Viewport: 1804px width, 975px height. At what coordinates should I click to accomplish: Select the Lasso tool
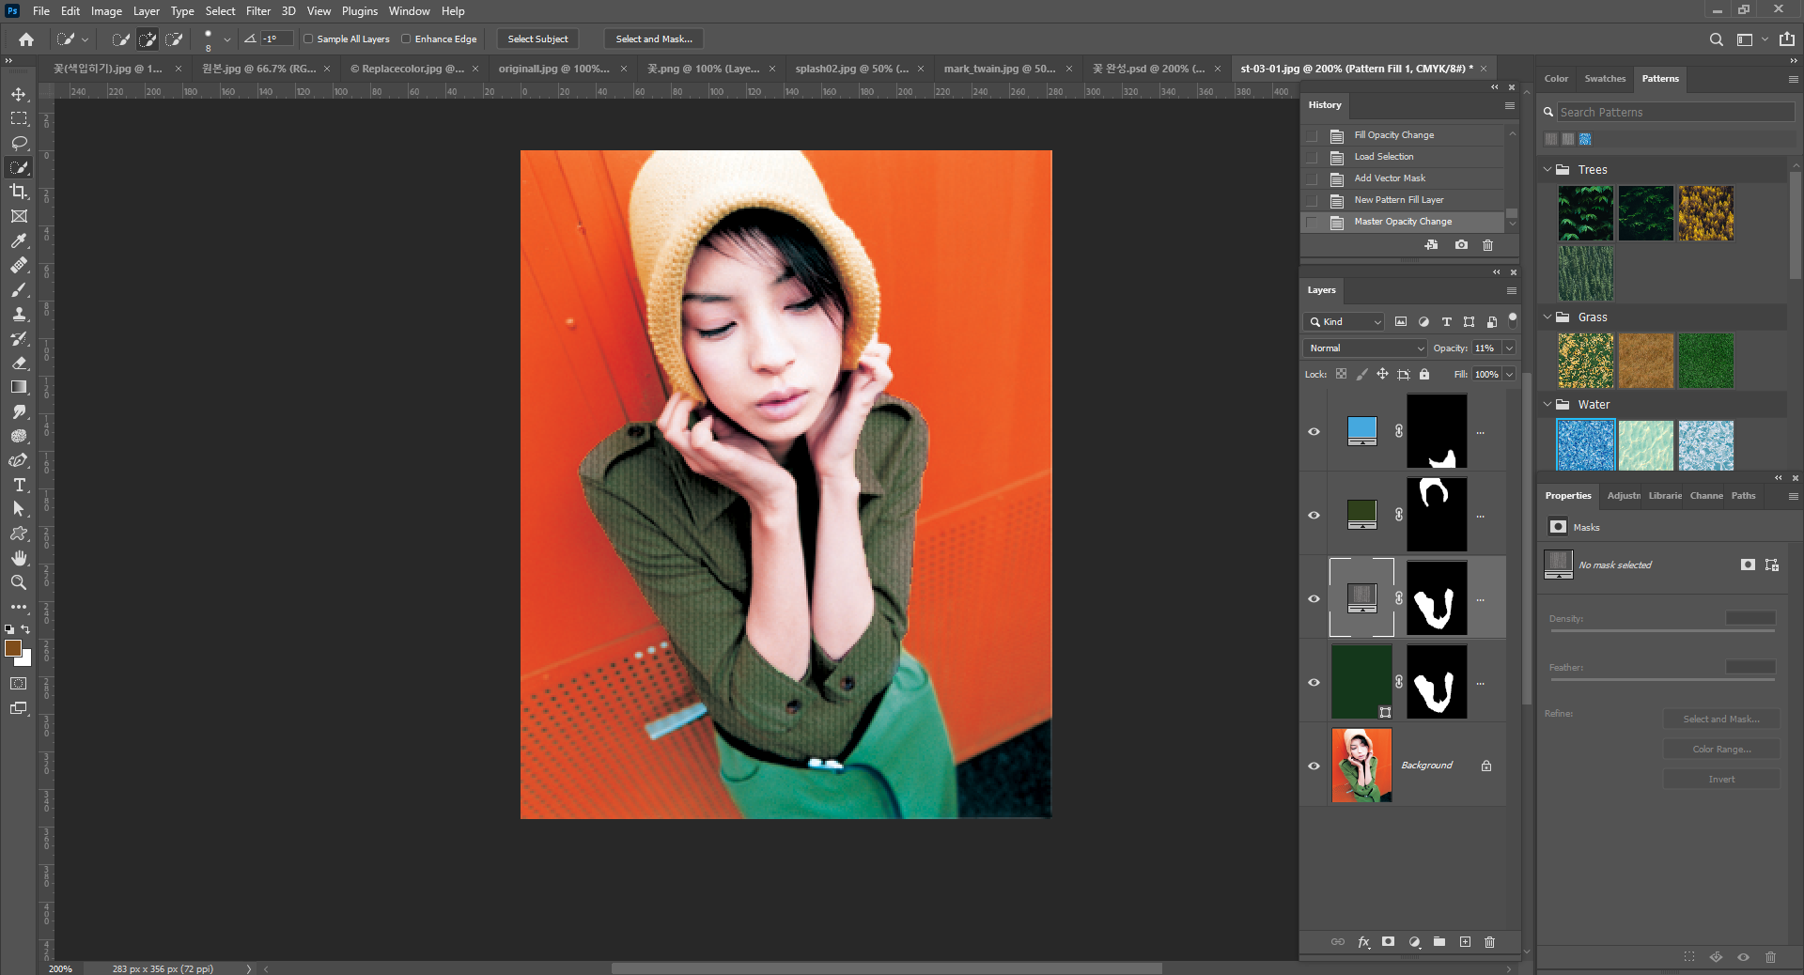(x=19, y=143)
